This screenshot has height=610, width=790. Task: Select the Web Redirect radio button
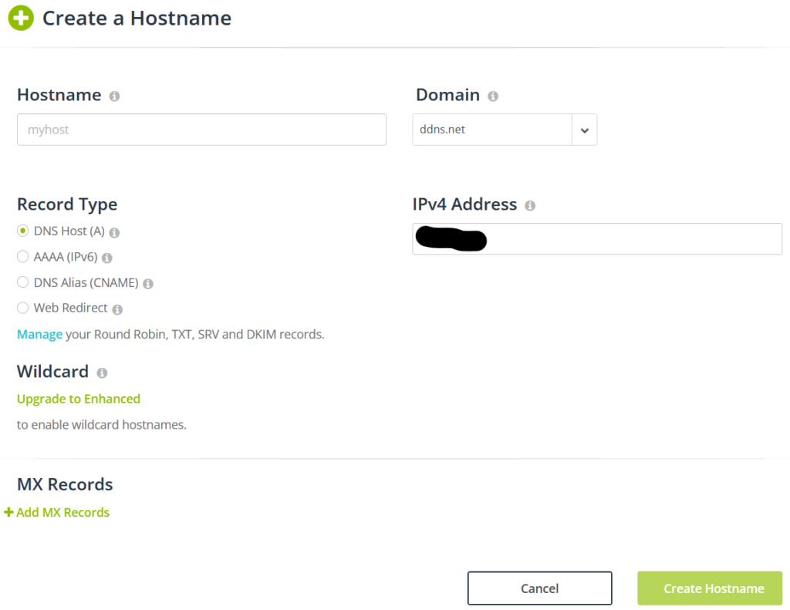click(22, 307)
